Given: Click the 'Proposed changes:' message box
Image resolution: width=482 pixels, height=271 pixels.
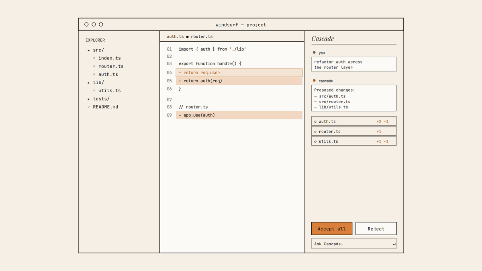Looking at the screenshot, I should coord(354,98).
